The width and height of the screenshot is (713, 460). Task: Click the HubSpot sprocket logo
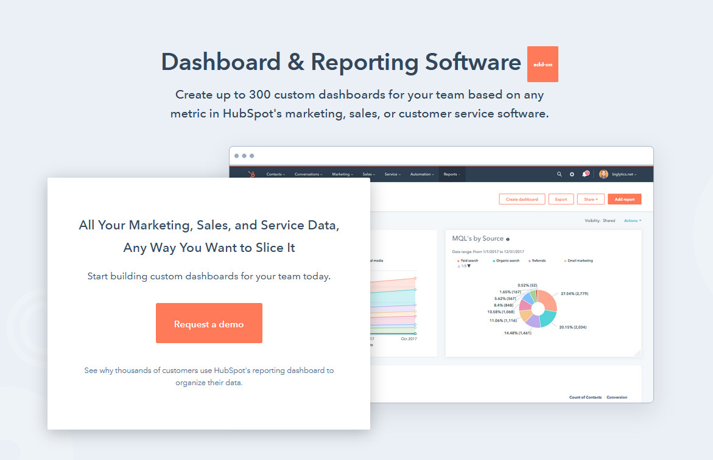click(x=251, y=174)
